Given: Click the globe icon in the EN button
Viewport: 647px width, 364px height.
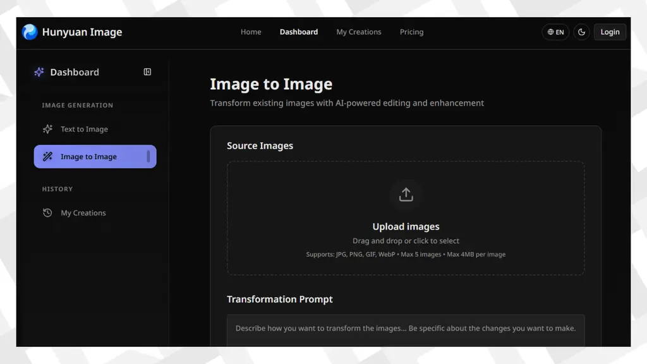Looking at the screenshot, I should [x=549, y=32].
